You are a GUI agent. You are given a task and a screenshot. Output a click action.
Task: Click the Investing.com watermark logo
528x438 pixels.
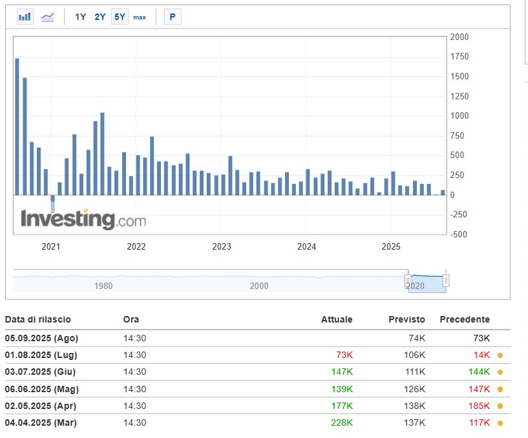pos(83,219)
